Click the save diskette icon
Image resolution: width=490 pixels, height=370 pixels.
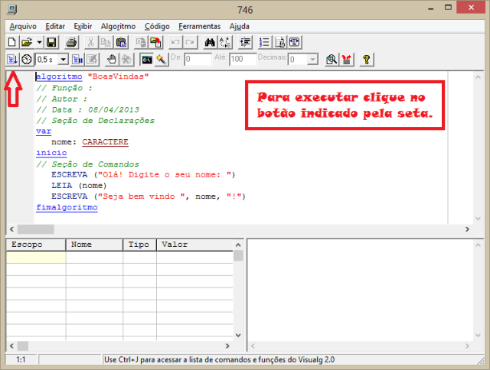pos(51,42)
